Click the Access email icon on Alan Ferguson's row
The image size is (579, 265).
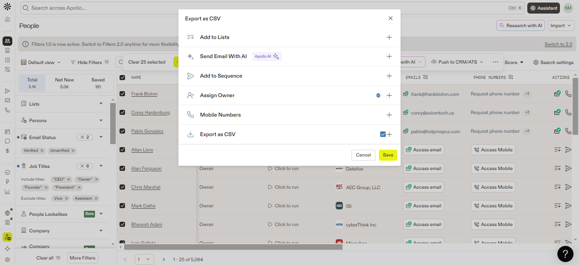(x=408, y=168)
